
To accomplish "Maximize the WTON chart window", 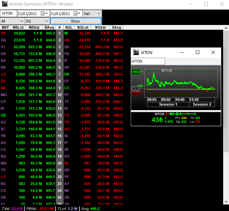I will 198,52.
